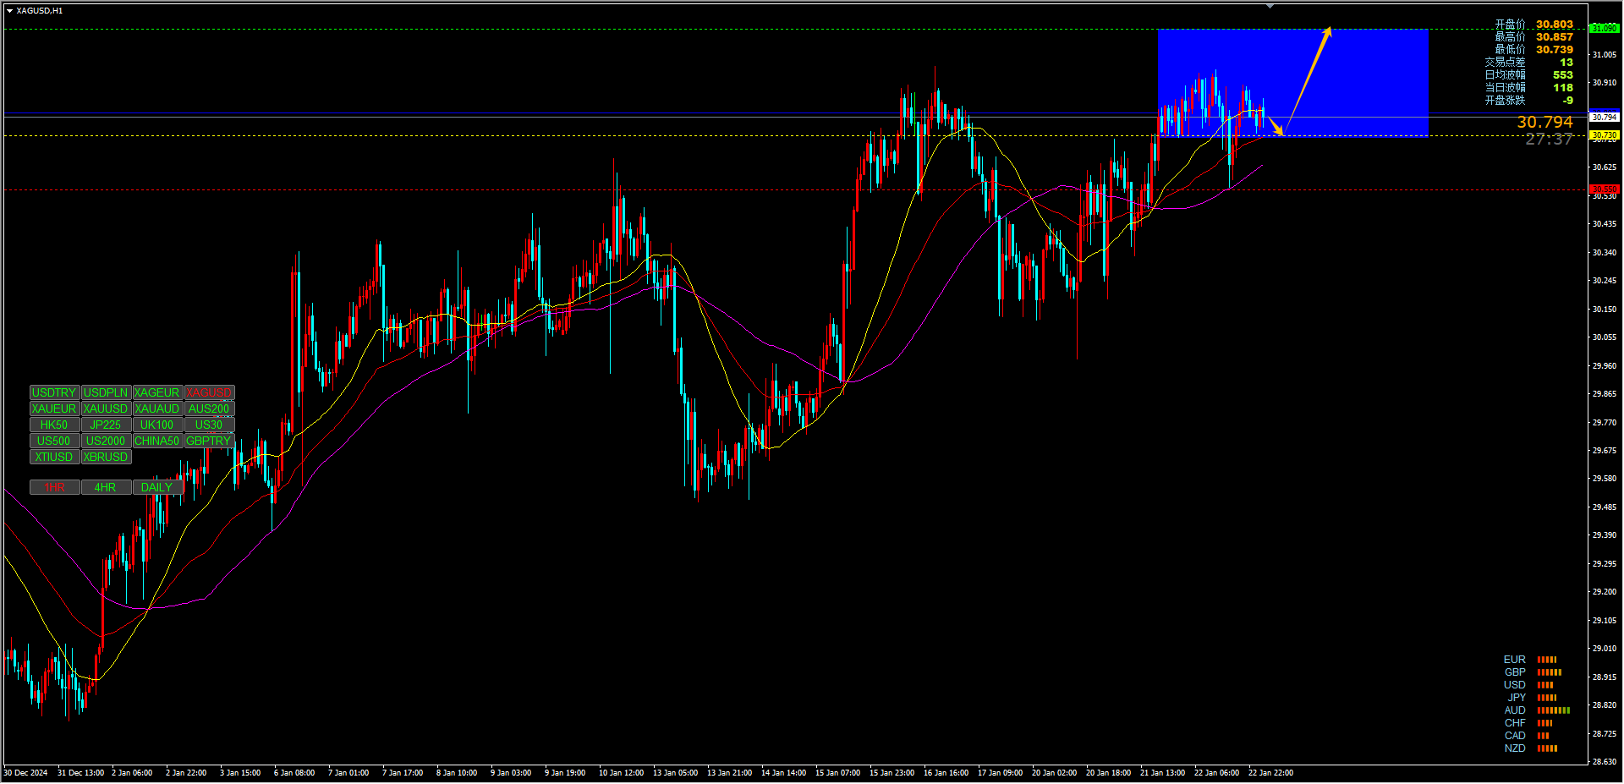The width and height of the screenshot is (1624, 784).
Task: Click the 6 Jan 08:00 time axis label
Action: tap(294, 773)
